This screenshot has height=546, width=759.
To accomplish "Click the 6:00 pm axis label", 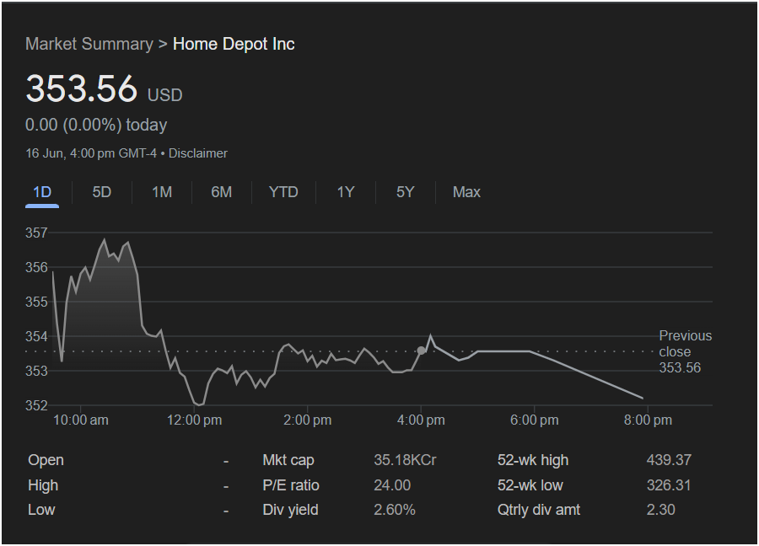I will click(534, 420).
